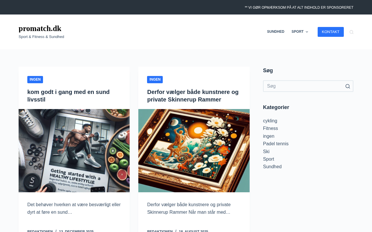
Task: Open the SPORT menu item
Action: [297, 32]
